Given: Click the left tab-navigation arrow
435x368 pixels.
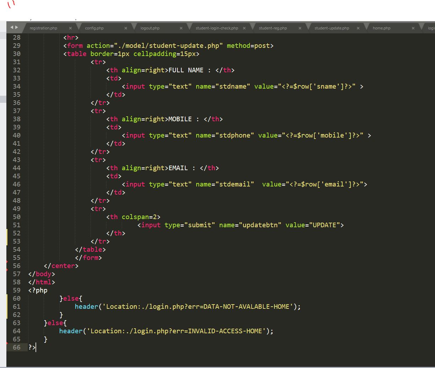Looking at the screenshot, I should coord(12,27).
